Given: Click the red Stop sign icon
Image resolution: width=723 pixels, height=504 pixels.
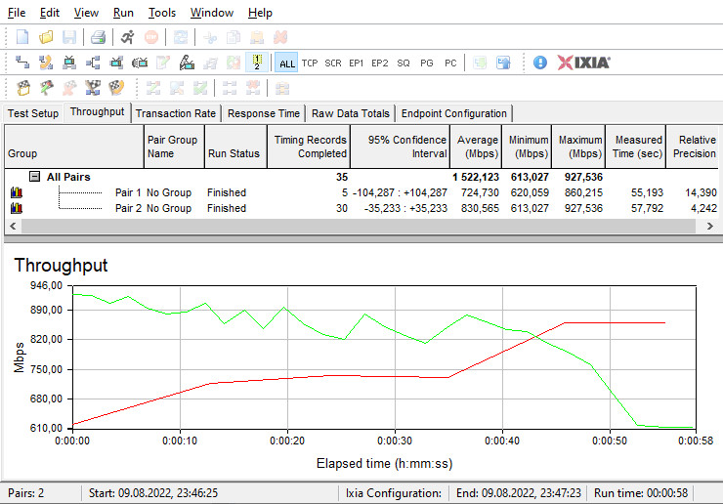Looking at the screenshot, I should 151,37.
